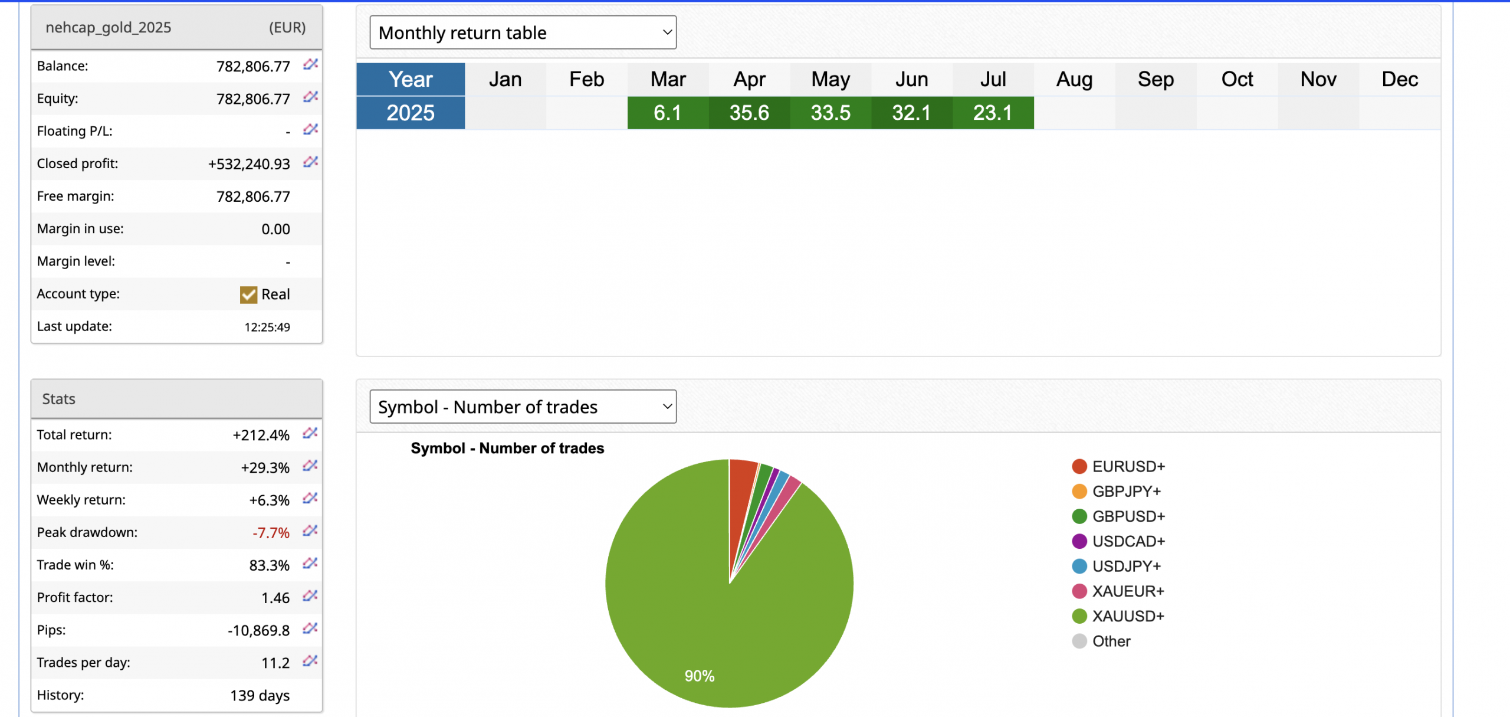Viewport: 1510px width, 717px height.
Task: Open Trades per day chart icon
Action: coord(310,661)
